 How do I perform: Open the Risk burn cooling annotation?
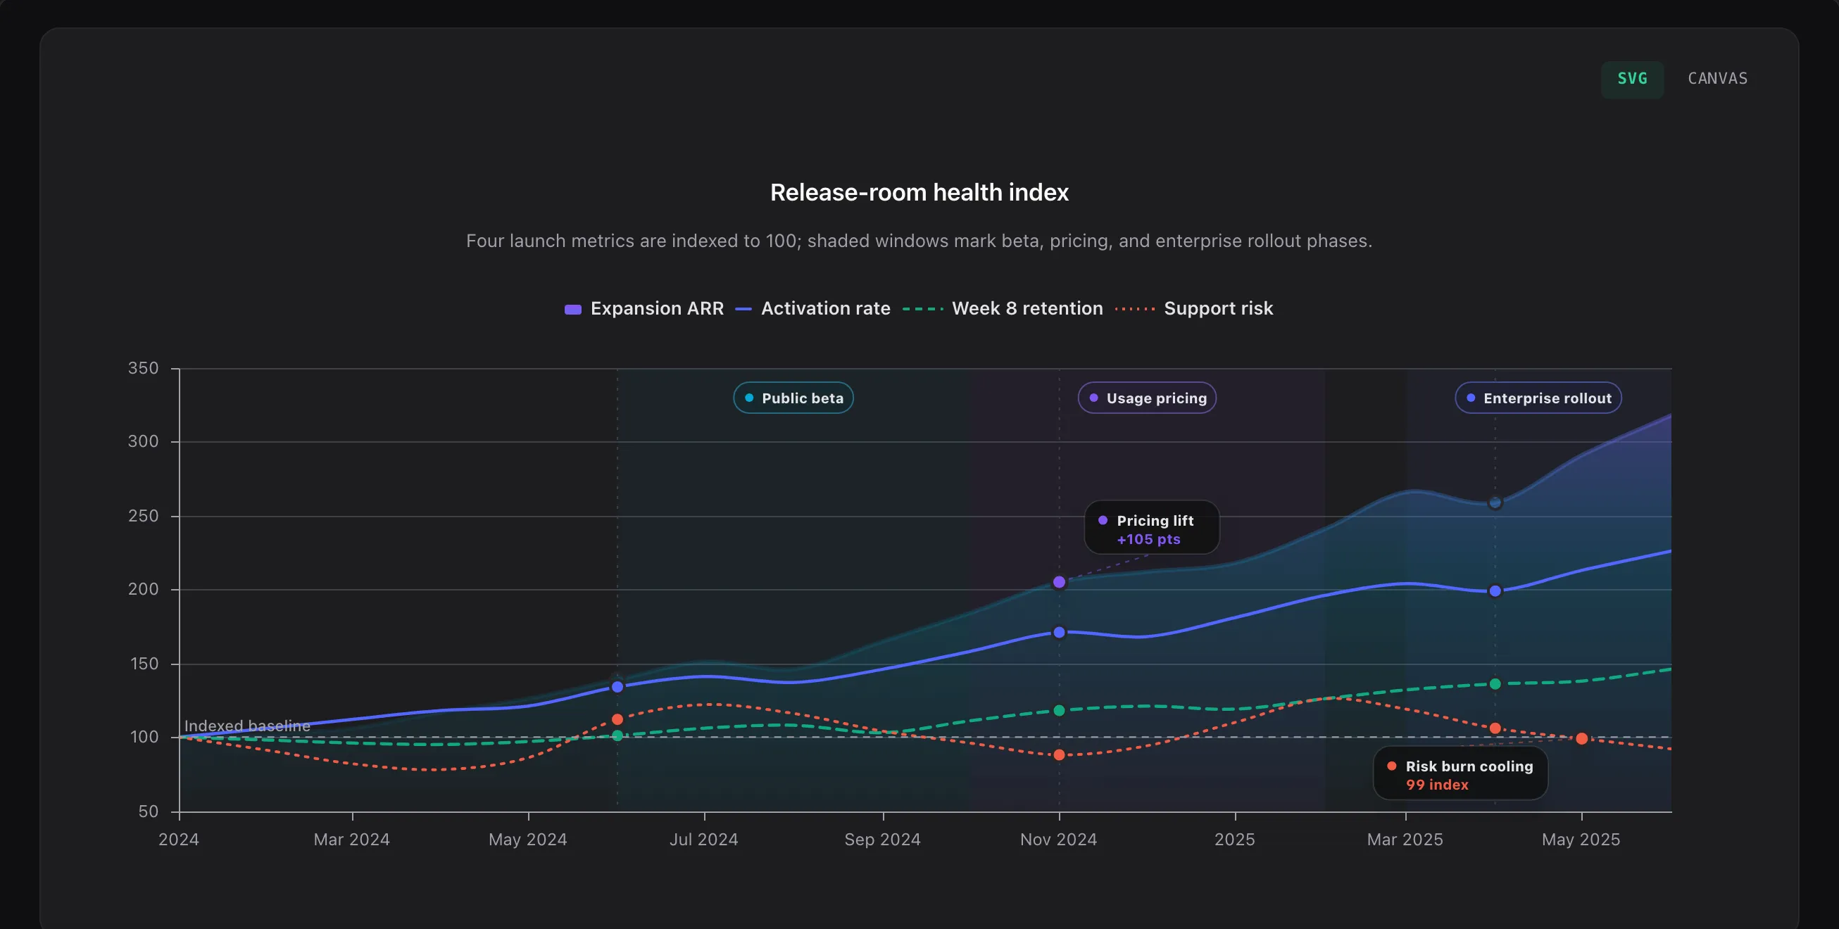click(x=1460, y=775)
